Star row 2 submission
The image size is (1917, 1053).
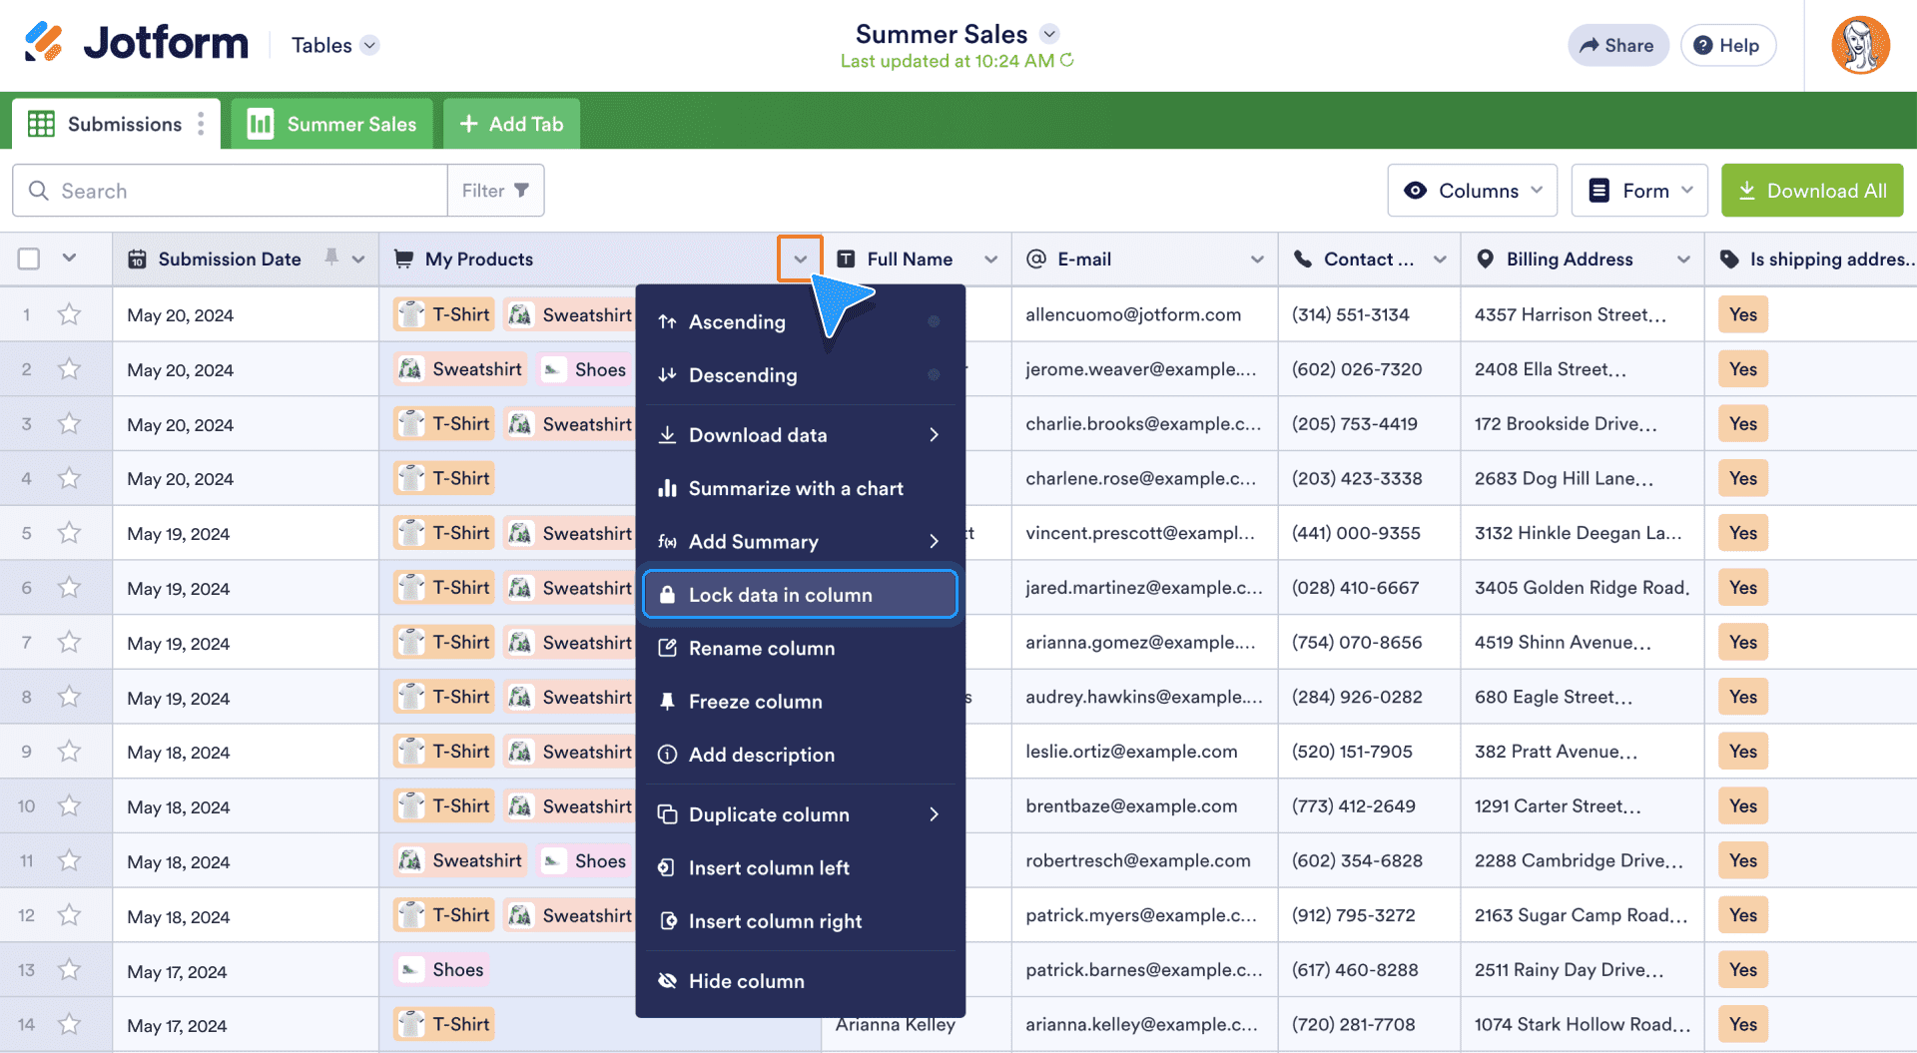pos(69,369)
